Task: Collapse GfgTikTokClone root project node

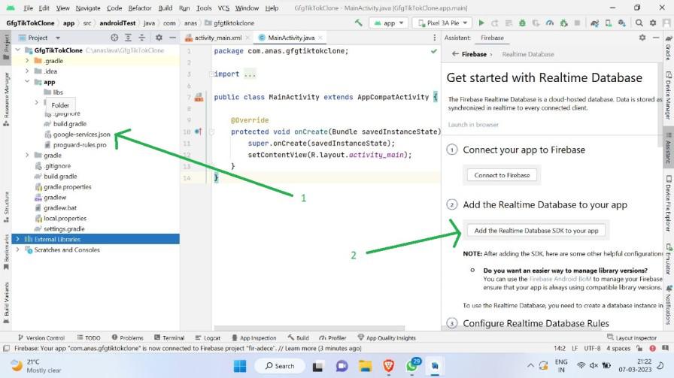Action: coord(18,50)
